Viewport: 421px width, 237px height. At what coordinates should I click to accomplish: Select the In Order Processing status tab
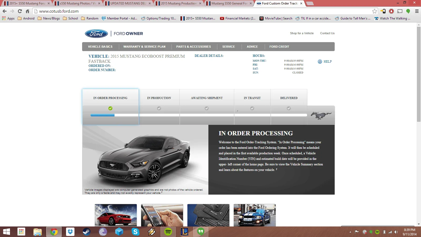click(x=110, y=107)
